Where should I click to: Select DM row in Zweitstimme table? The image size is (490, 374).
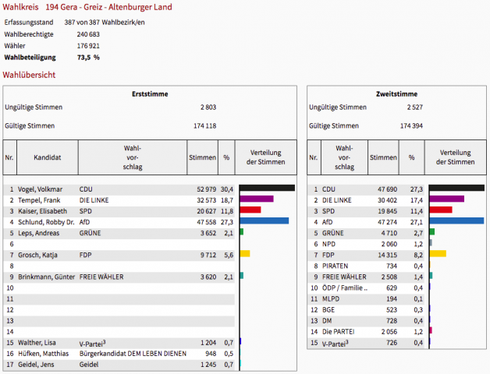point(367,321)
